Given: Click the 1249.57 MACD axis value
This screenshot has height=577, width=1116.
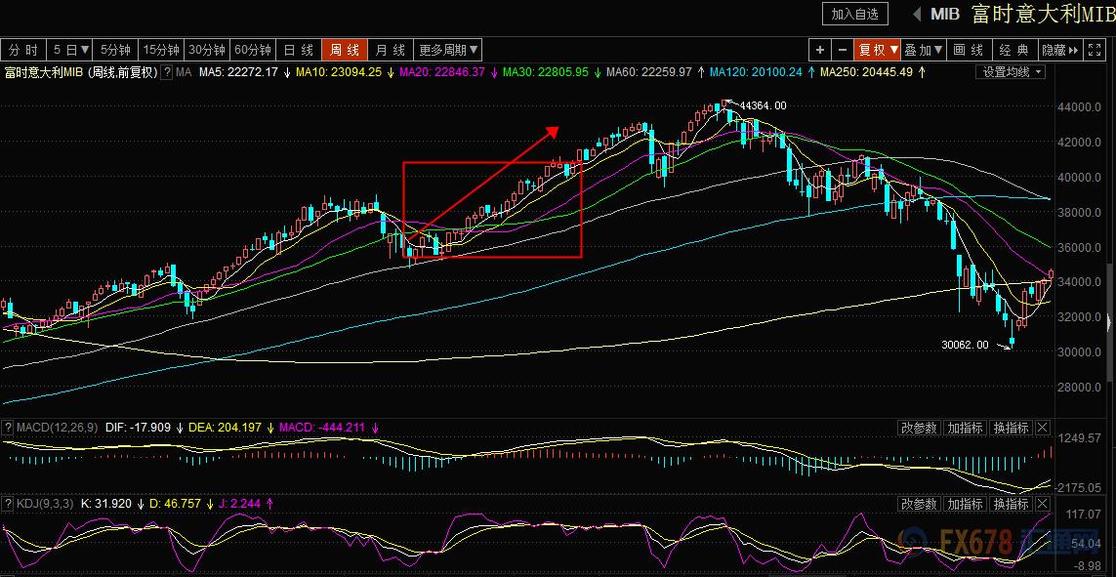Looking at the screenshot, I should (x=1080, y=436).
